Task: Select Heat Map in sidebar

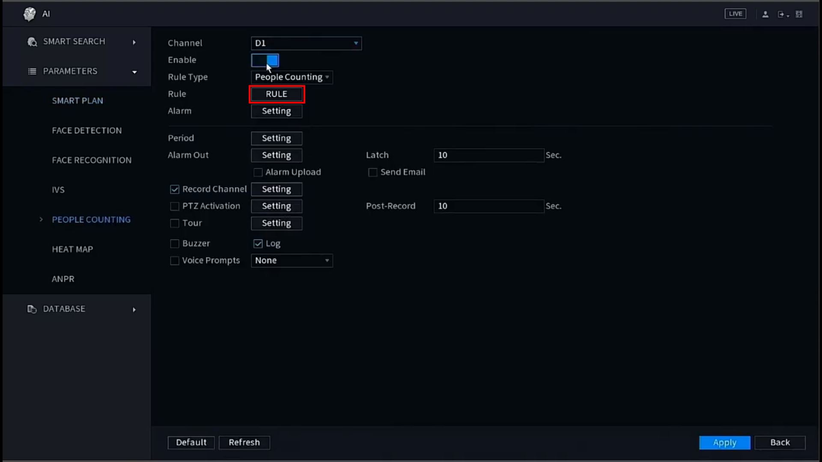Action: (72, 249)
